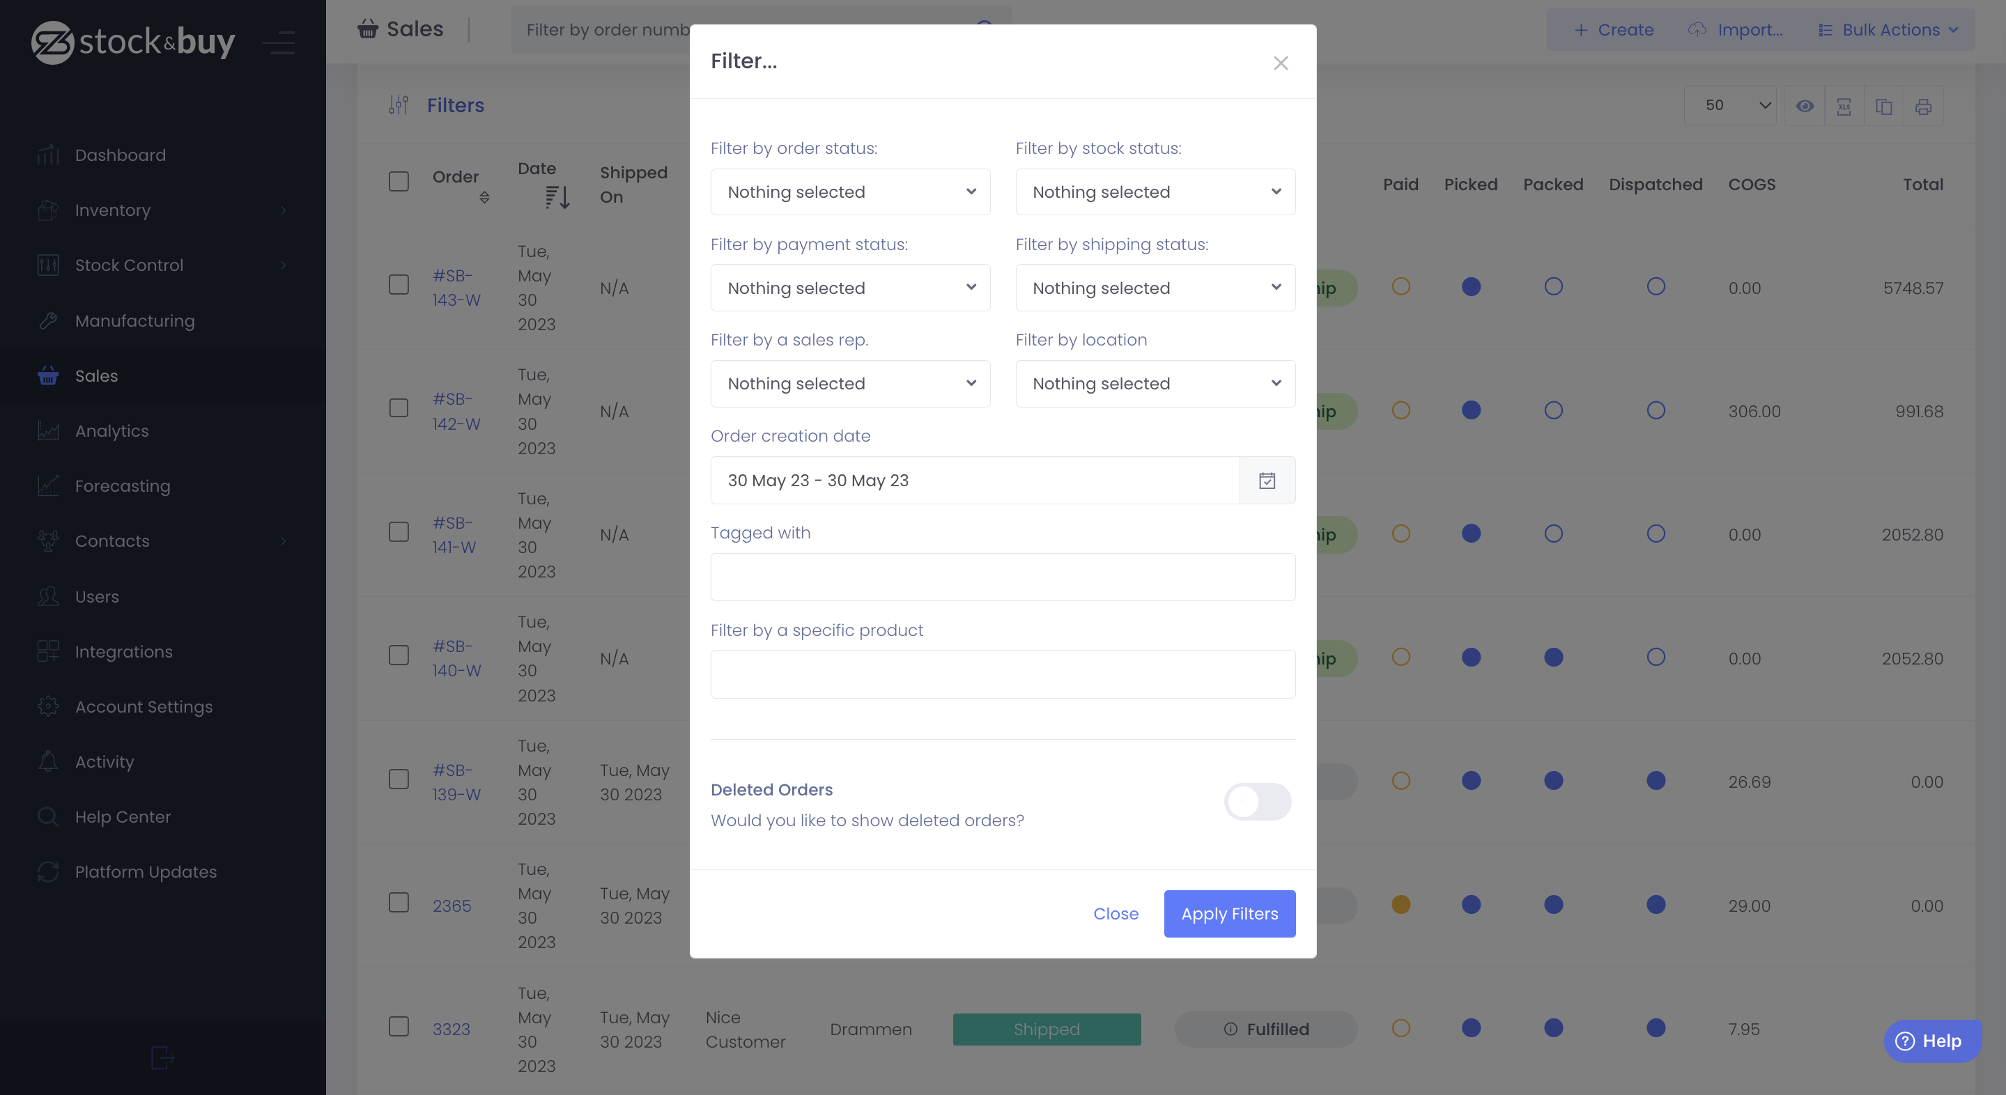2006x1095 pixels.
Task: Click the Platform Updates refresh icon in the sidebar
Action: (48, 871)
